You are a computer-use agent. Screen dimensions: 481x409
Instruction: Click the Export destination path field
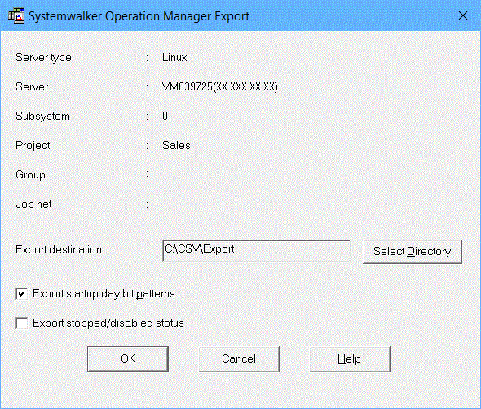click(256, 250)
